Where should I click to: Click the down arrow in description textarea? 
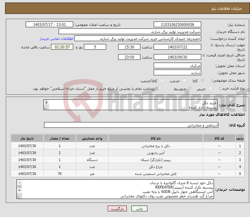(x=46, y=103)
